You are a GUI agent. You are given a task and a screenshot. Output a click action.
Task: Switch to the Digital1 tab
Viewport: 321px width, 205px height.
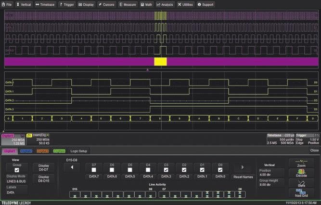(10, 151)
